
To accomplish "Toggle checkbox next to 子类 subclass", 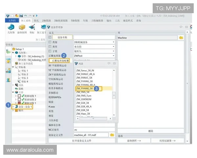I will click(x=50, y=51).
